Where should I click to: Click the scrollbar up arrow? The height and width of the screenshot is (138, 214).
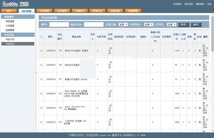(x=213, y=15)
